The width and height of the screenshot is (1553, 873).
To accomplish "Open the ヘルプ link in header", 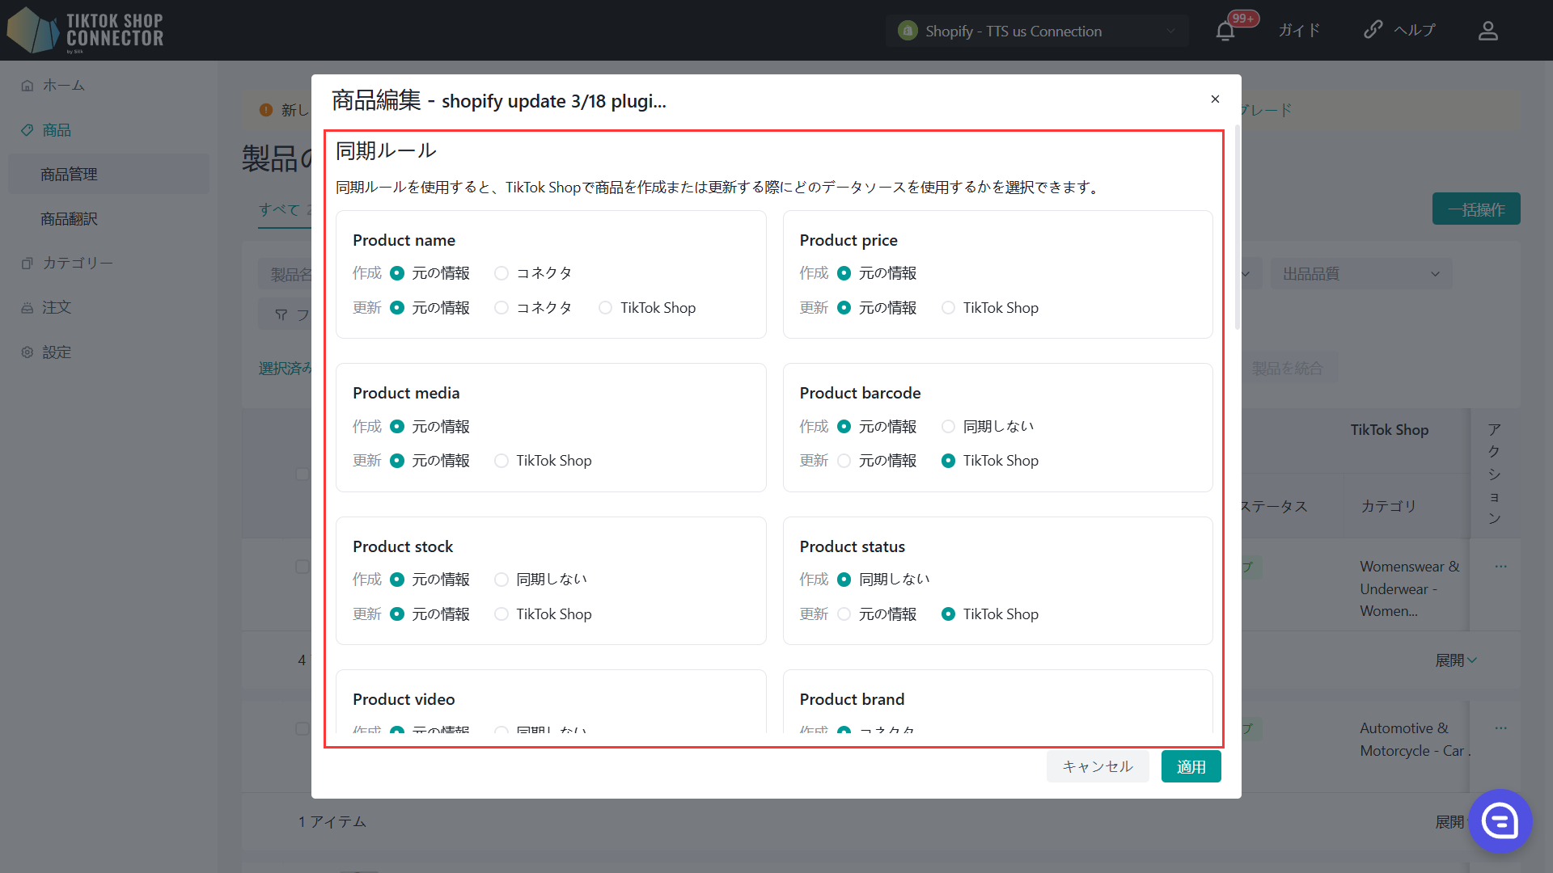I will pyautogui.click(x=1415, y=31).
